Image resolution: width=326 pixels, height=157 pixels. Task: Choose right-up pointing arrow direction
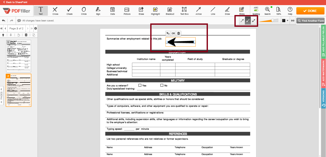click(242, 21)
